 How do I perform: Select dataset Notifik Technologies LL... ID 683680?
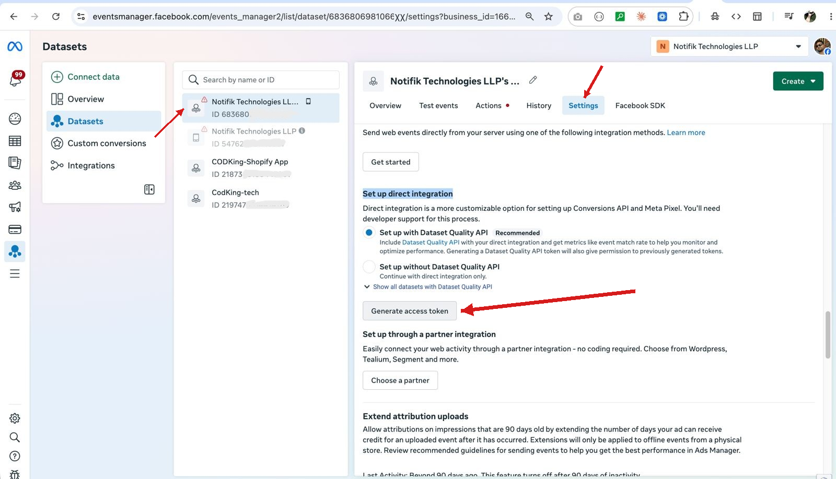(x=261, y=108)
